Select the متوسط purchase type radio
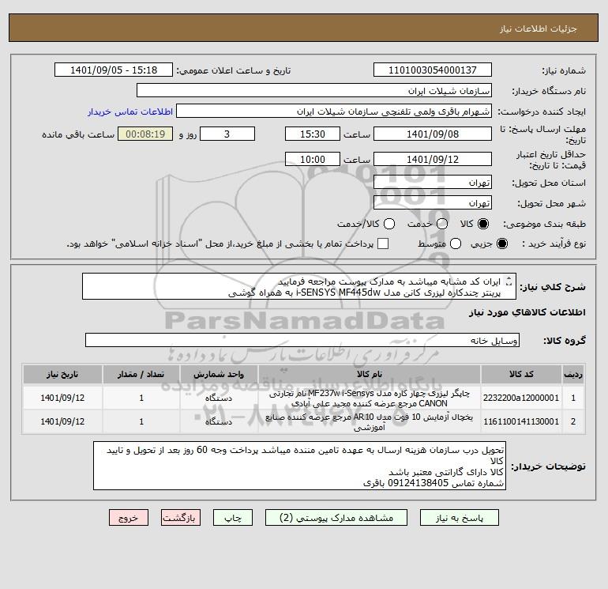 456,244
